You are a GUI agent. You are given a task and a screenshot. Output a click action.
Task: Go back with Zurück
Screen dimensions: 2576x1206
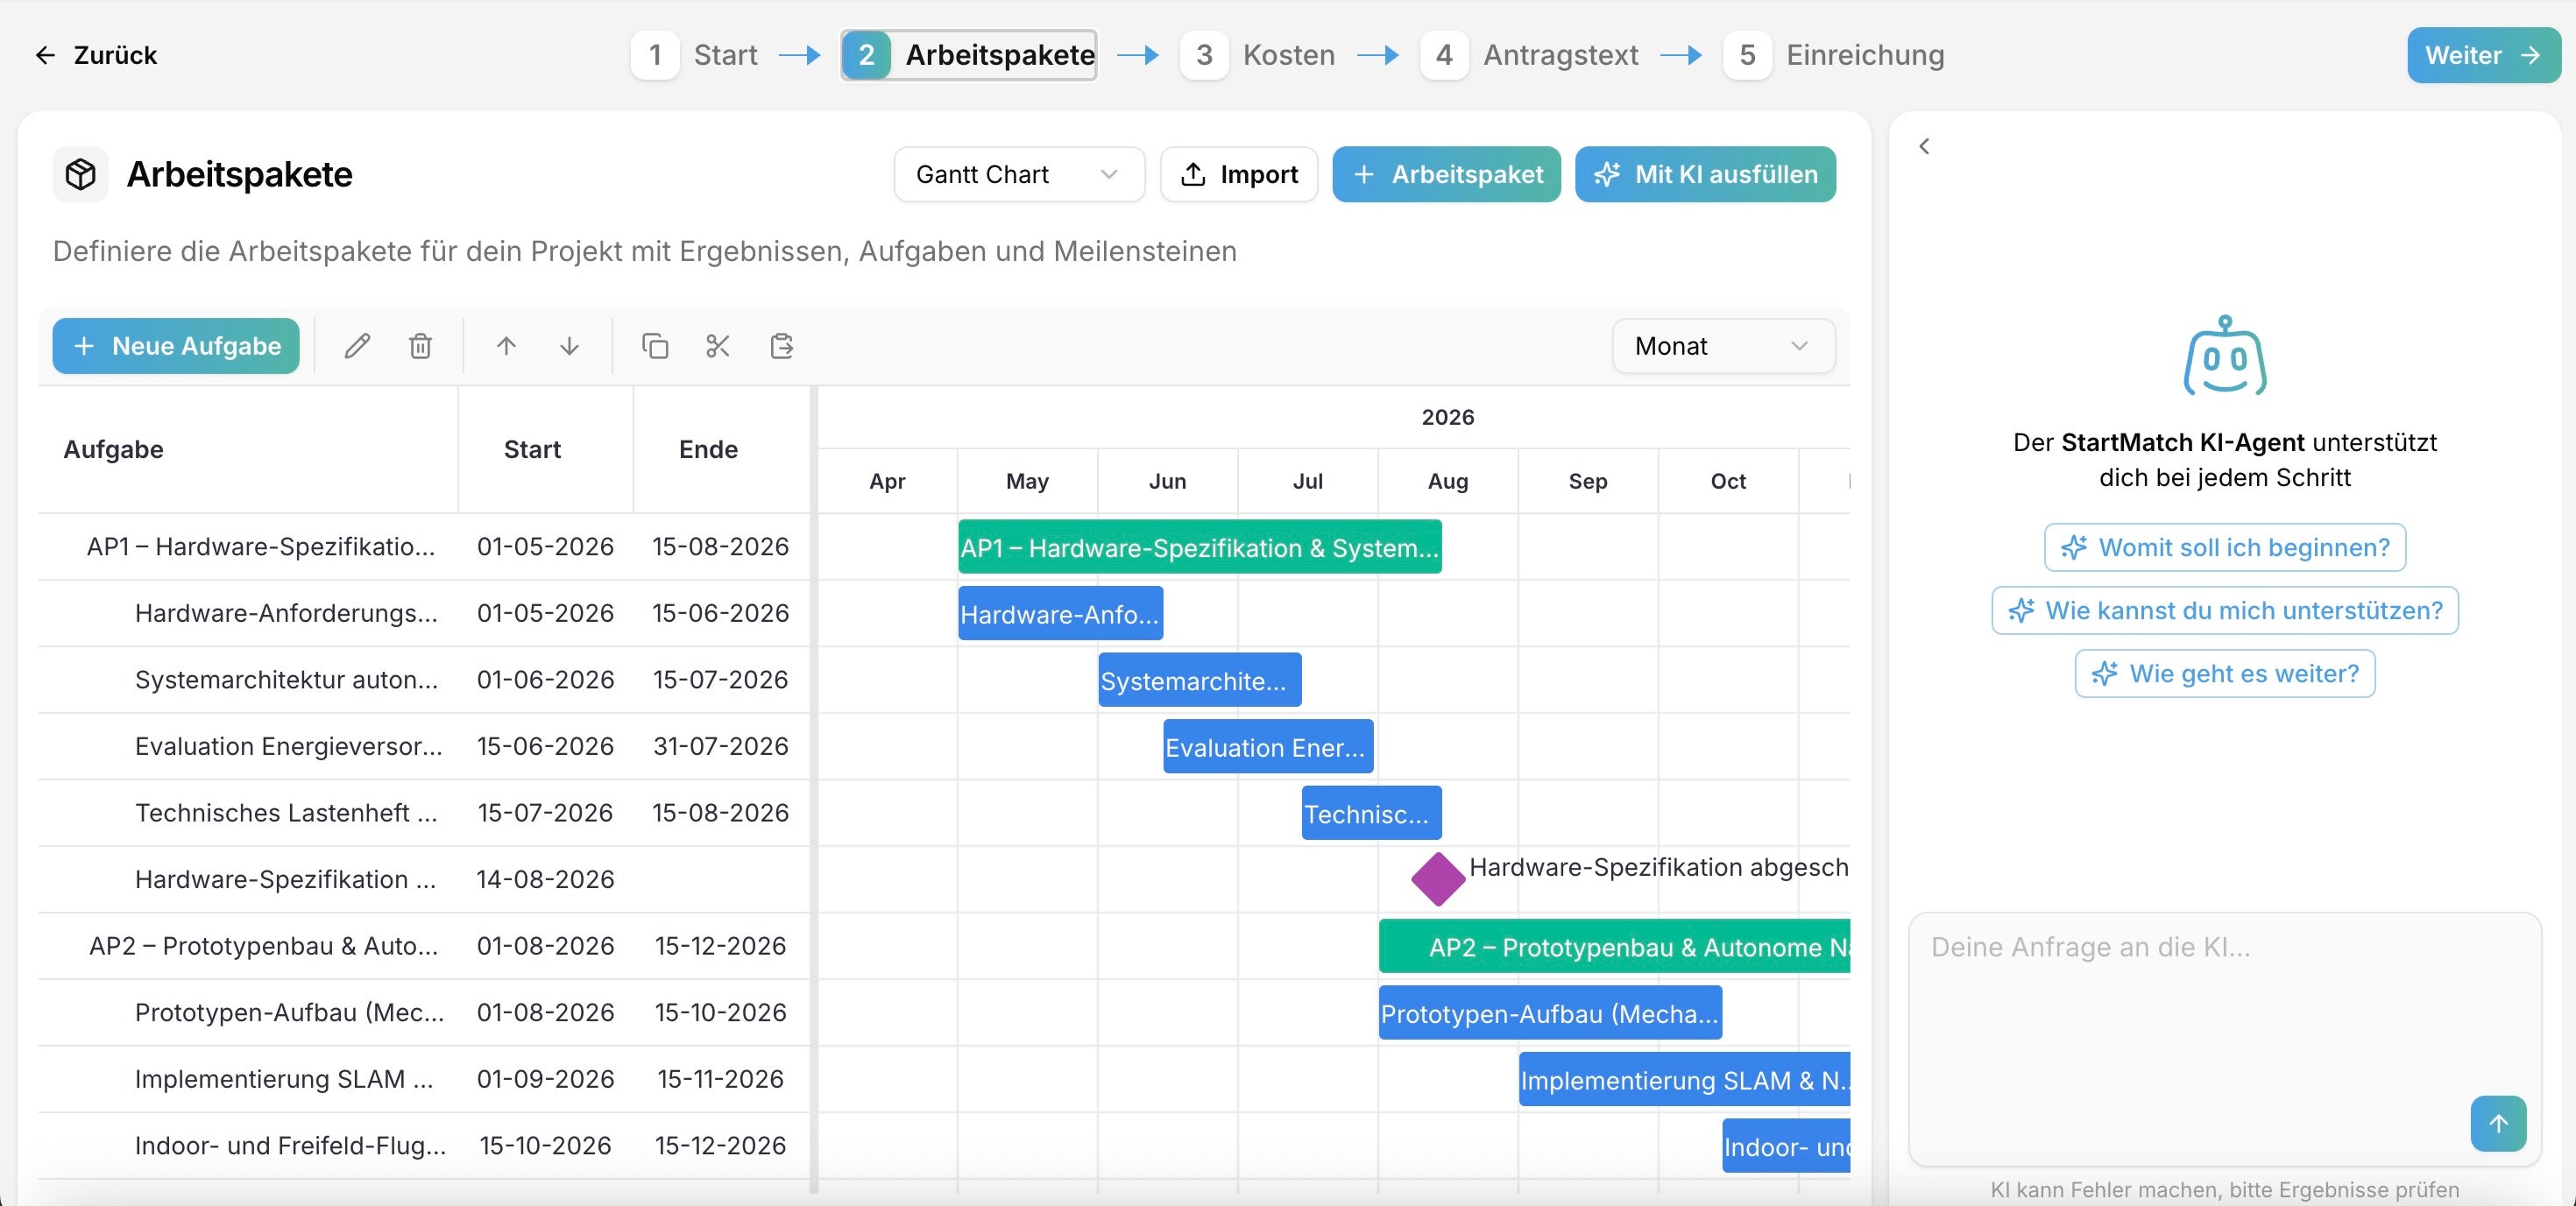pos(96,55)
